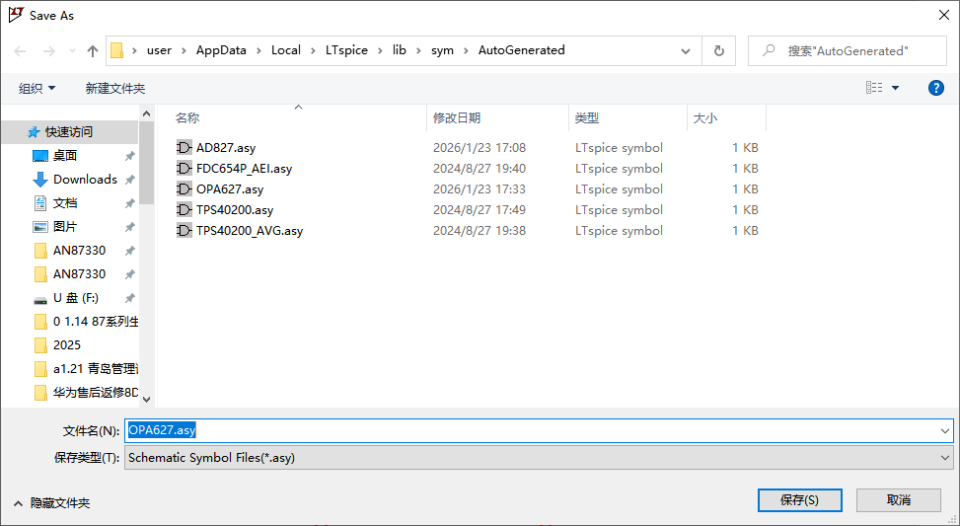This screenshot has width=960, height=526.
Task: Select the AD827.asy file
Action: 226,148
